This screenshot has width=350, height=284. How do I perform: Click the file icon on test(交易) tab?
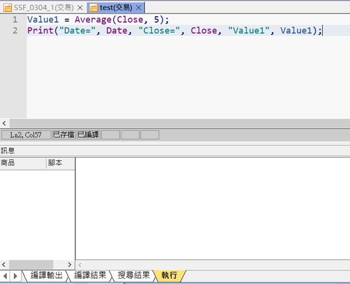pyautogui.click(x=93, y=8)
